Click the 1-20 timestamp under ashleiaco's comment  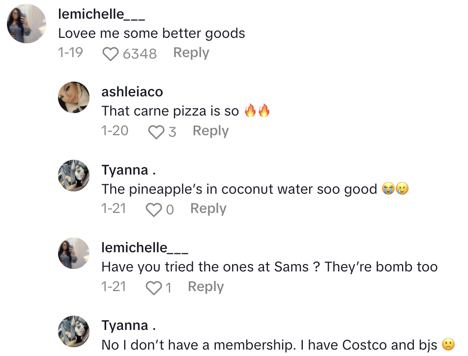(x=115, y=131)
